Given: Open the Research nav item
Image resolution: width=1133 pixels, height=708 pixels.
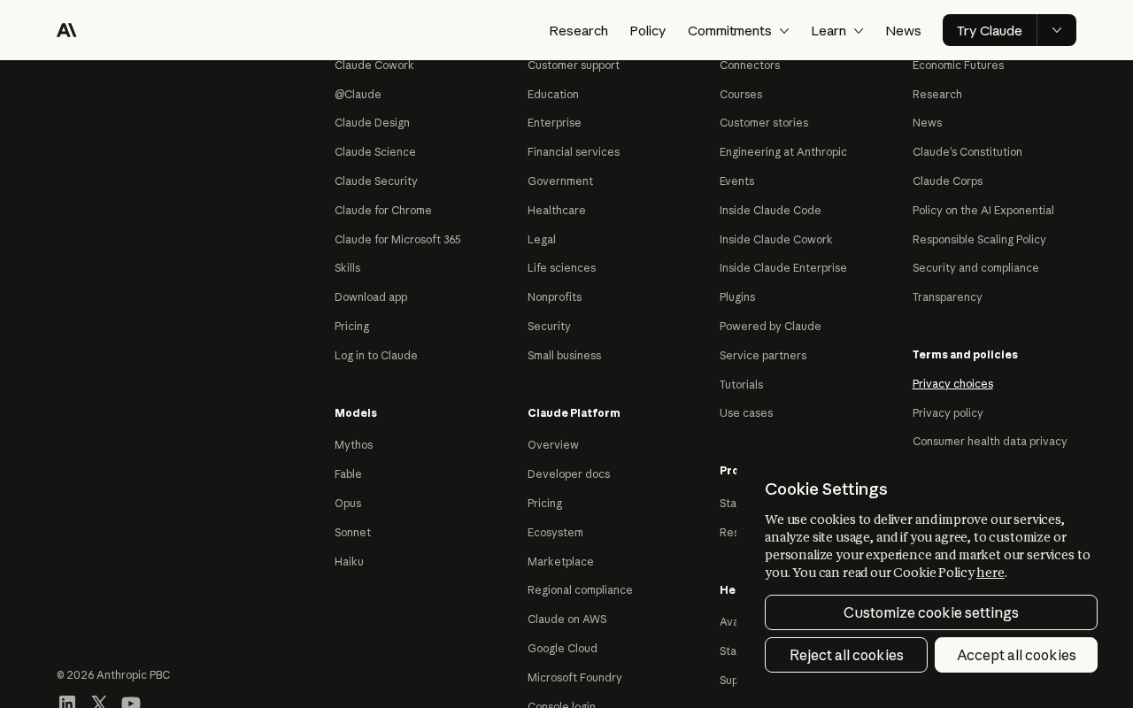Looking at the screenshot, I should coord(578,30).
